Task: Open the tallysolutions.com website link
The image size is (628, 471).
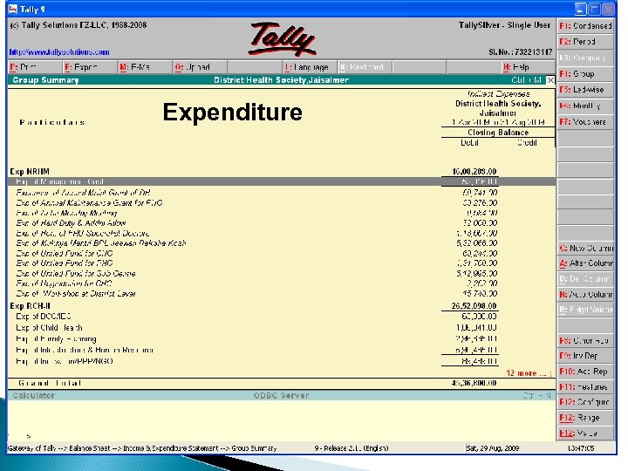Action: [x=59, y=51]
